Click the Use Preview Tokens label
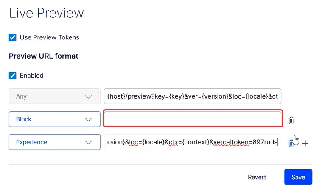This screenshot has width=319, height=189. point(50,37)
